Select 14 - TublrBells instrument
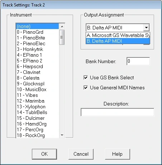The width and height of the screenshot is (162, 165). coord(37,112)
